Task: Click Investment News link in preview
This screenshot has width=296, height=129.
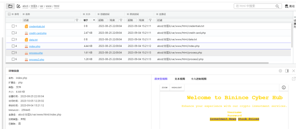Action: tap(223, 119)
